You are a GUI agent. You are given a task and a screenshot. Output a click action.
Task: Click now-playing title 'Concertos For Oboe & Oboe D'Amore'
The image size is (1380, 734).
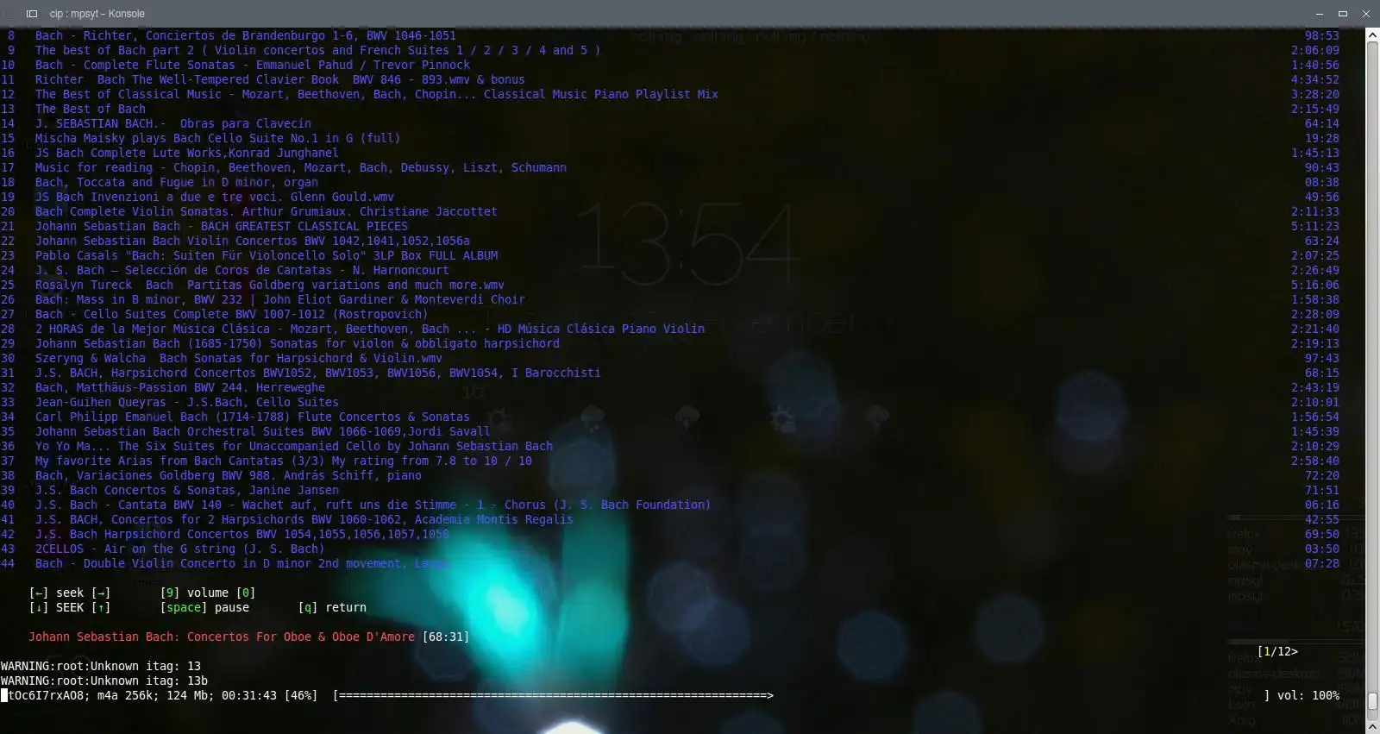pos(301,637)
